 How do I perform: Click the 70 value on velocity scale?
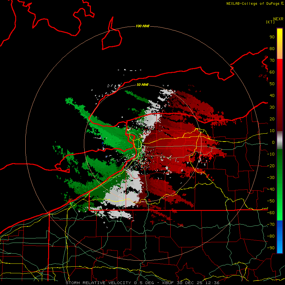(x=272, y=60)
